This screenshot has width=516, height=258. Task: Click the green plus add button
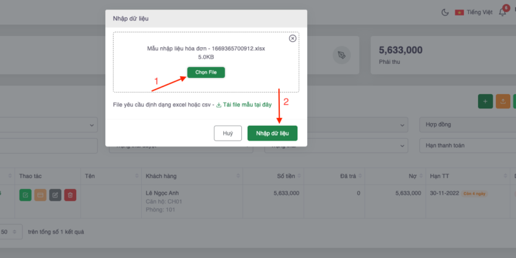484,101
